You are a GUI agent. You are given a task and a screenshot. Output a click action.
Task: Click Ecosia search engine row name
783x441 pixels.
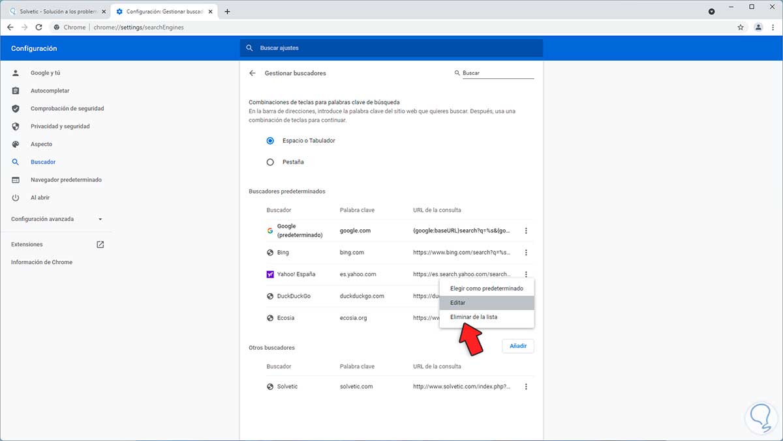[x=286, y=318]
